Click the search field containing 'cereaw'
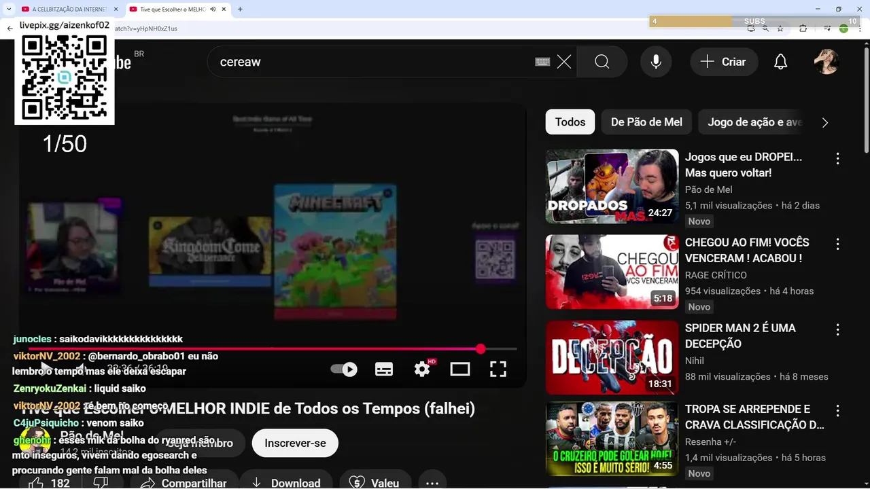 pyautogui.click(x=370, y=62)
